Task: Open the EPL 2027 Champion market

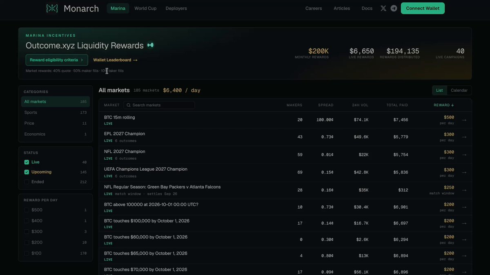Action: [125, 134]
